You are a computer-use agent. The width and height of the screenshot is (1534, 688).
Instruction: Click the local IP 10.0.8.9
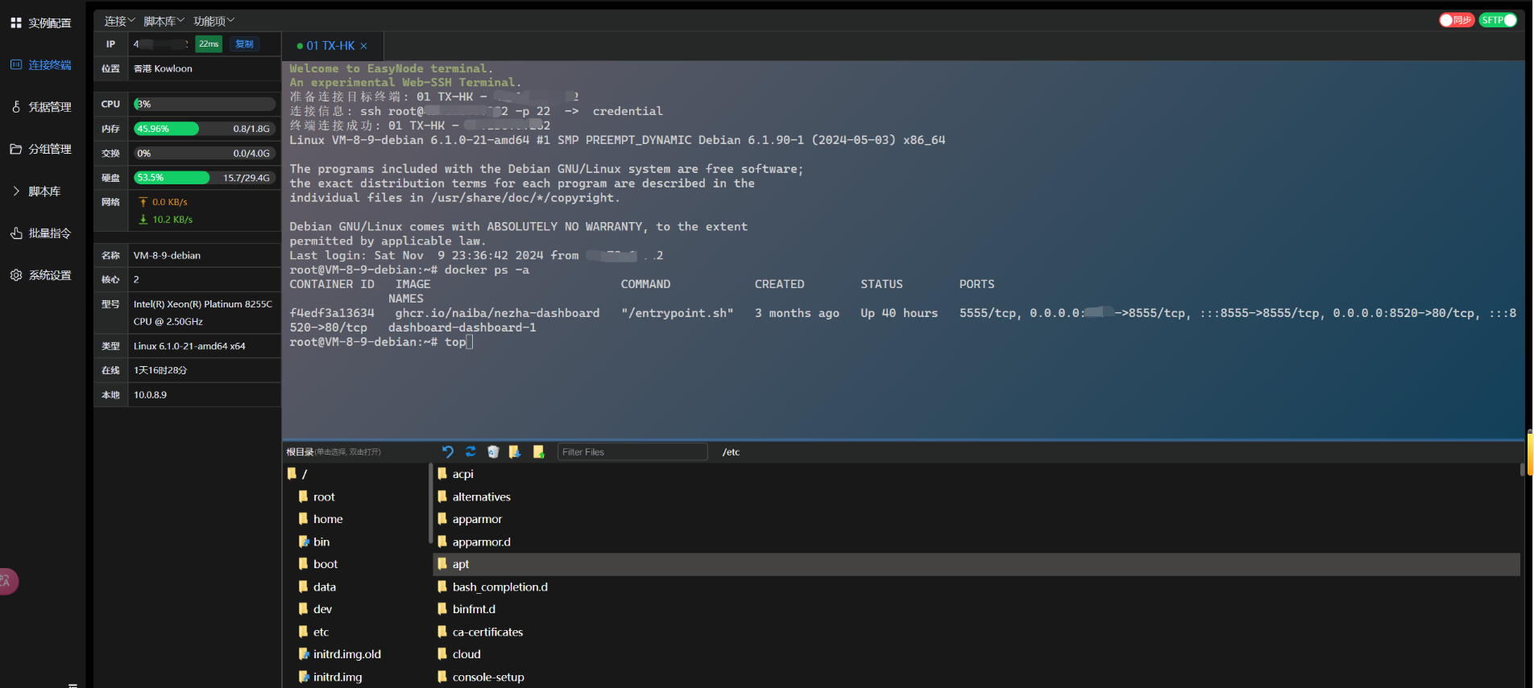pos(150,395)
